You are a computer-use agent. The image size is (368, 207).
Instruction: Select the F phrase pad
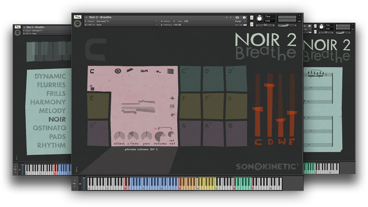[x=190, y=106]
